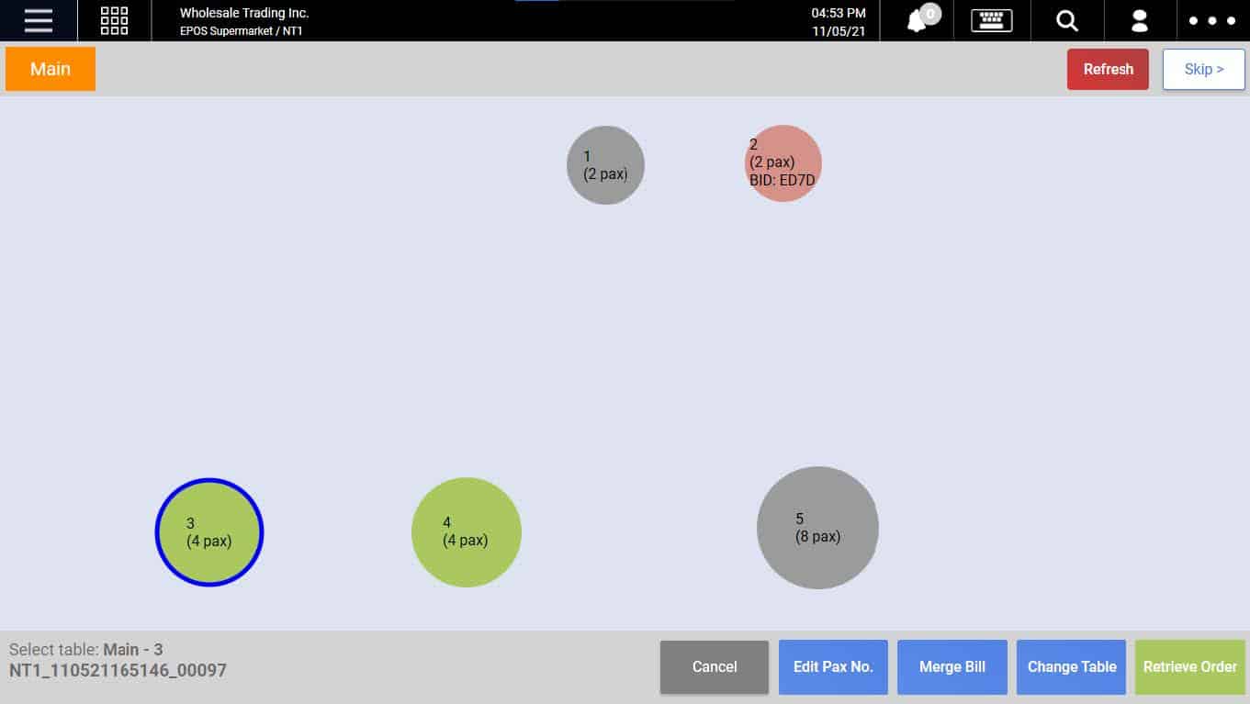1250x704 pixels.
Task: Select occupied table 2 with BID ED7D
Action: (783, 163)
